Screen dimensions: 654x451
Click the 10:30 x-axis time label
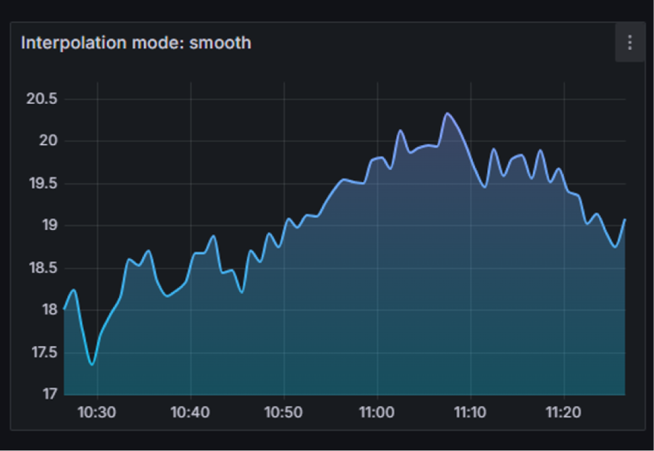click(x=98, y=412)
